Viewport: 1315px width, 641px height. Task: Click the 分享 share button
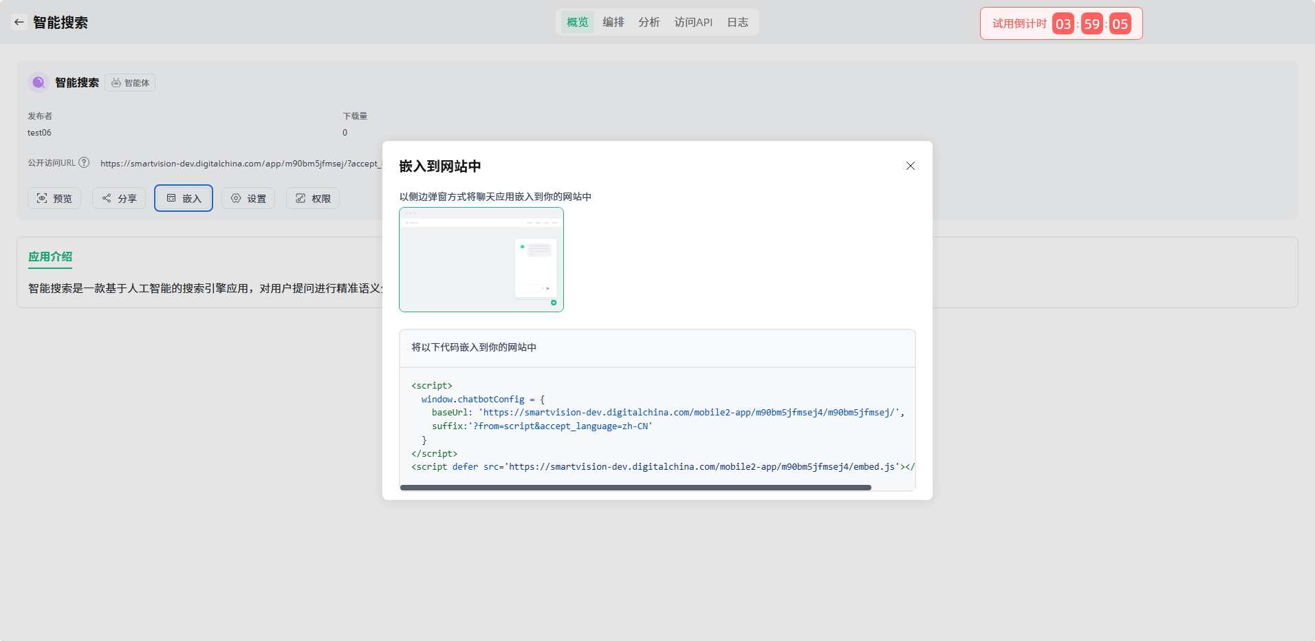click(x=119, y=198)
